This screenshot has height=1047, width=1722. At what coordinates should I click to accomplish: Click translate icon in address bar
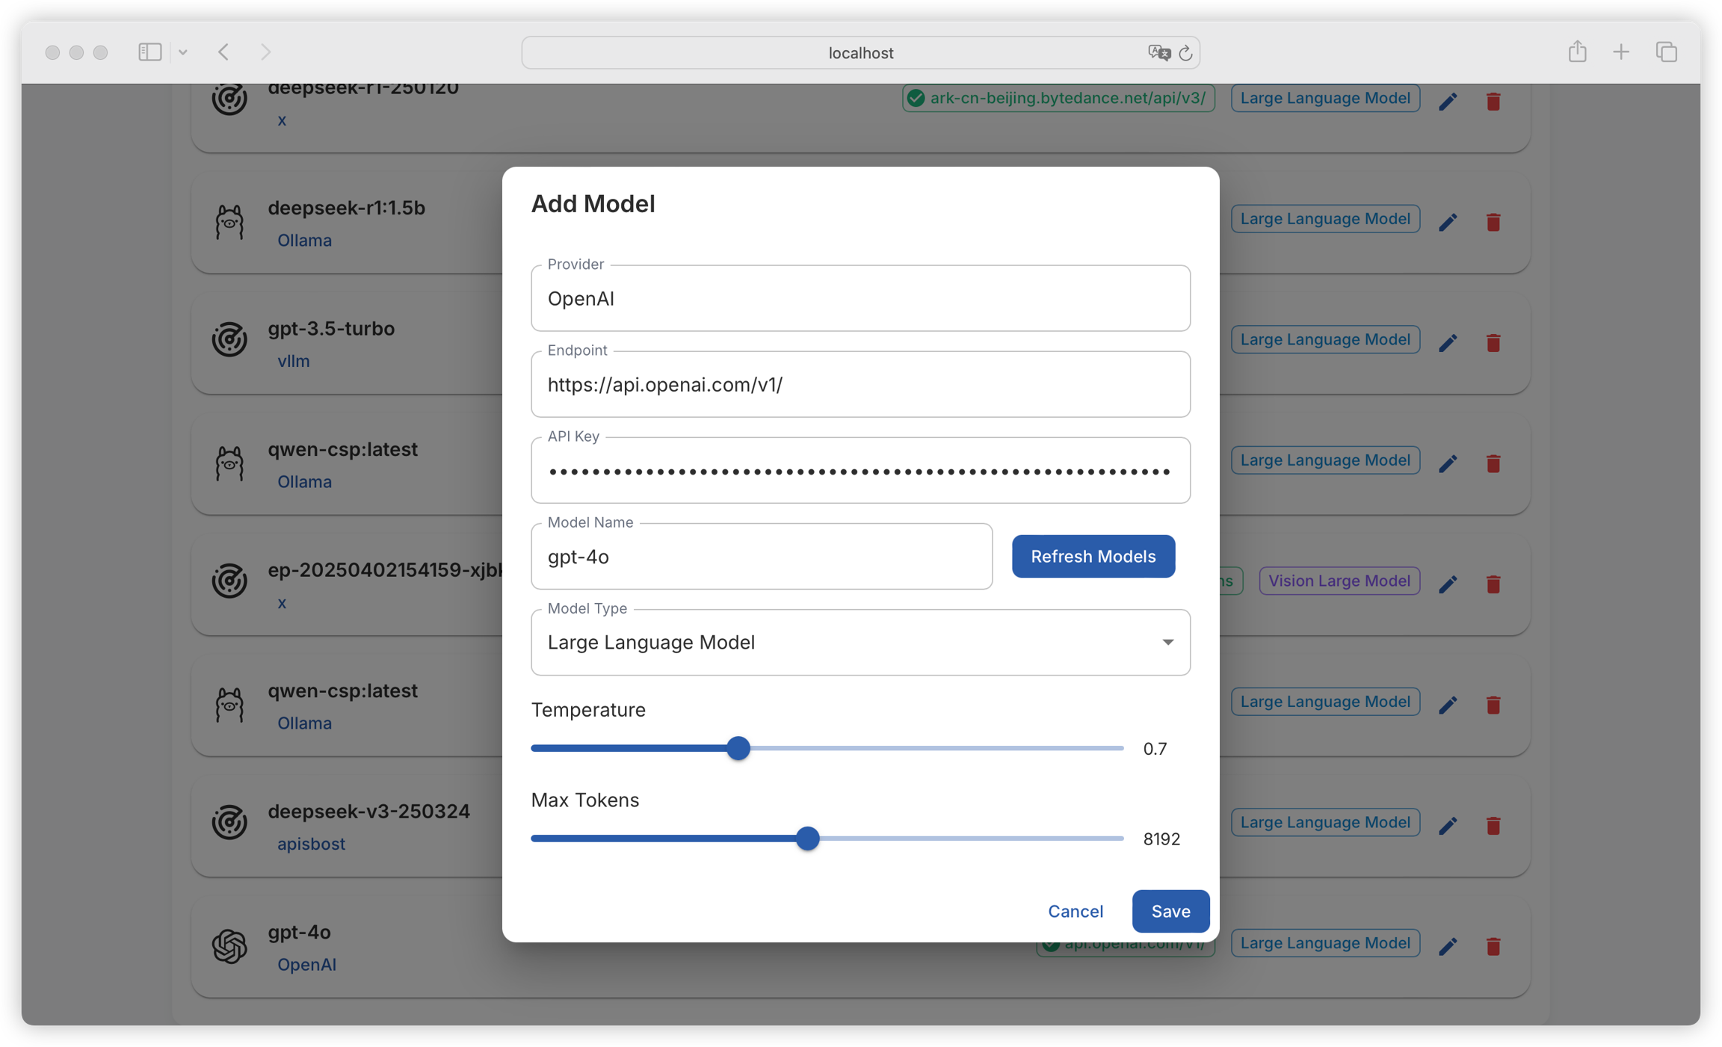pos(1158,52)
